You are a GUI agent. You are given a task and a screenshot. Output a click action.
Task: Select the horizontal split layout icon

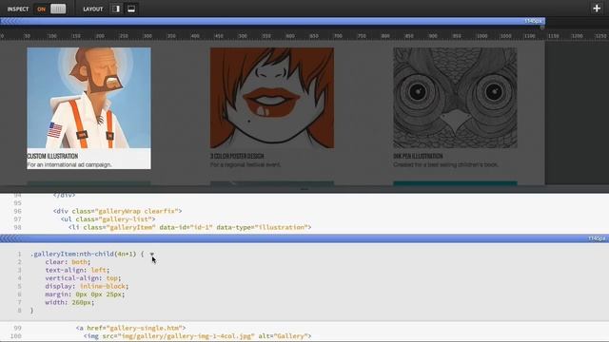pyautogui.click(x=131, y=9)
